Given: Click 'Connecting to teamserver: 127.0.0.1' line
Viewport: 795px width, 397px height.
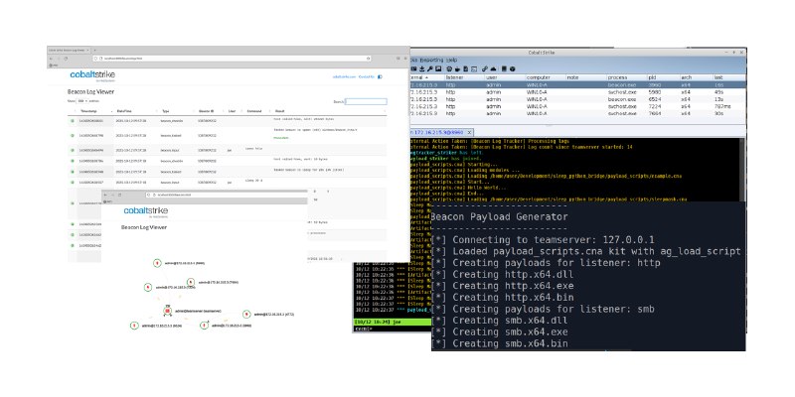Looking at the screenshot, I should coord(543,240).
